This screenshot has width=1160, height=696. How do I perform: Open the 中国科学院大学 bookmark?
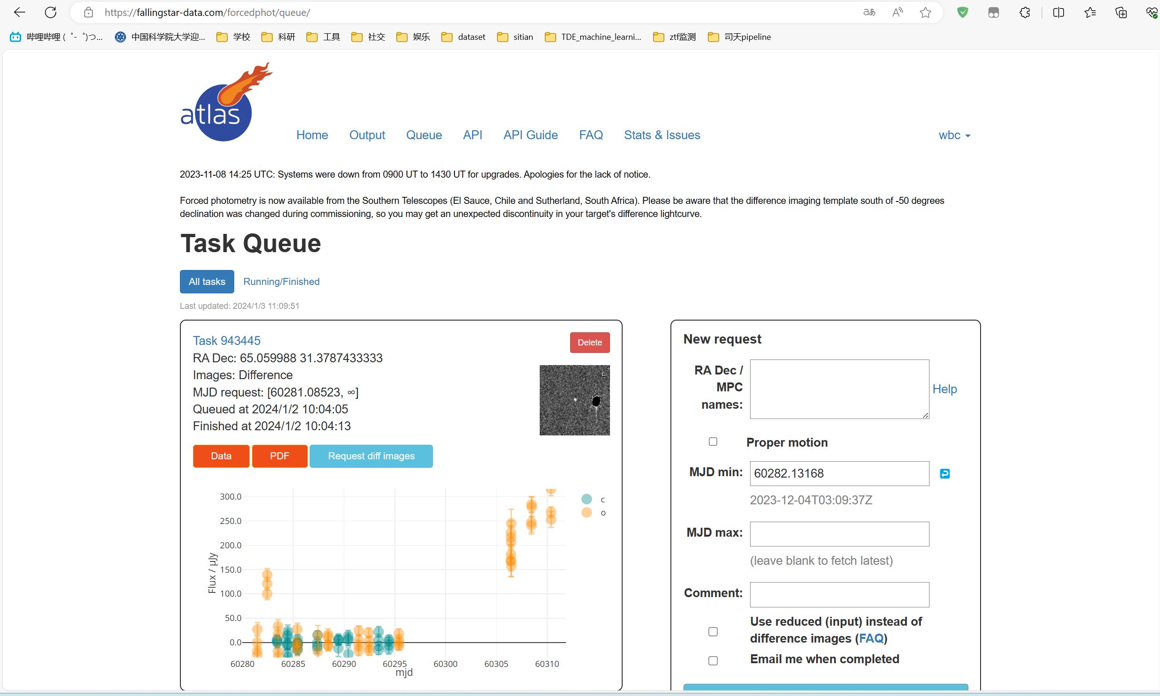[x=160, y=37]
